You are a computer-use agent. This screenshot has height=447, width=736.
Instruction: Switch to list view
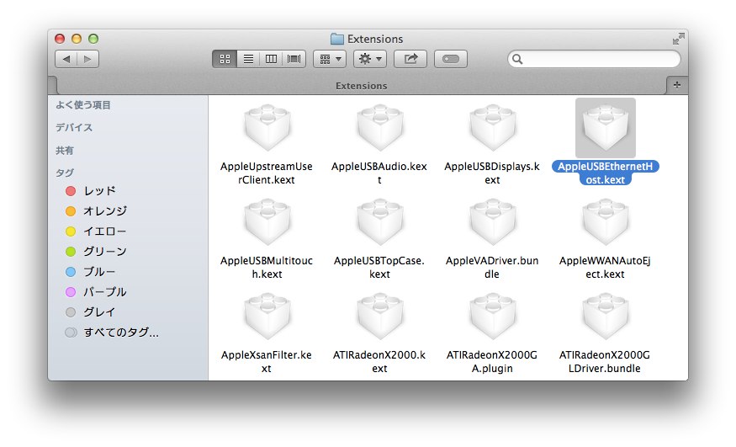[248, 59]
